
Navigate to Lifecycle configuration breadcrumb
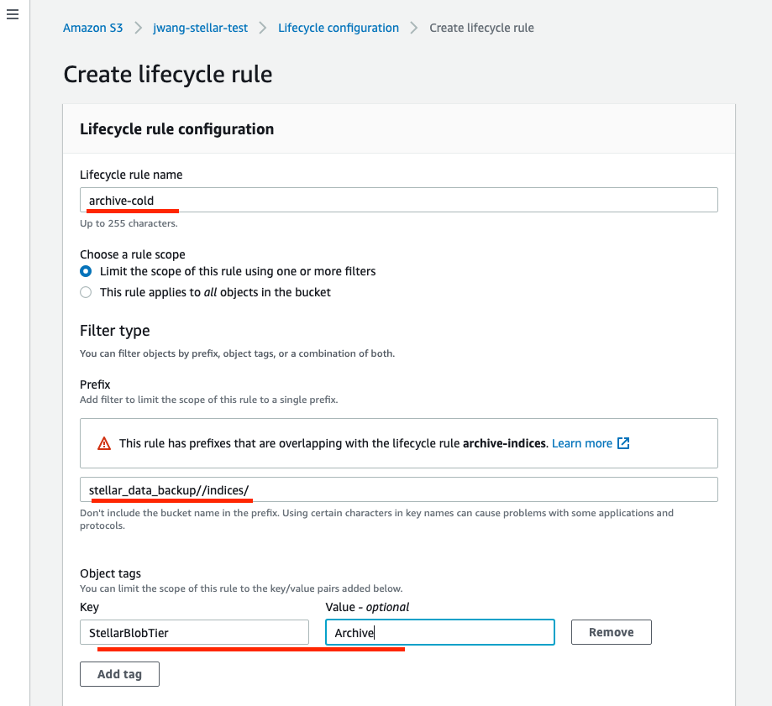point(339,28)
